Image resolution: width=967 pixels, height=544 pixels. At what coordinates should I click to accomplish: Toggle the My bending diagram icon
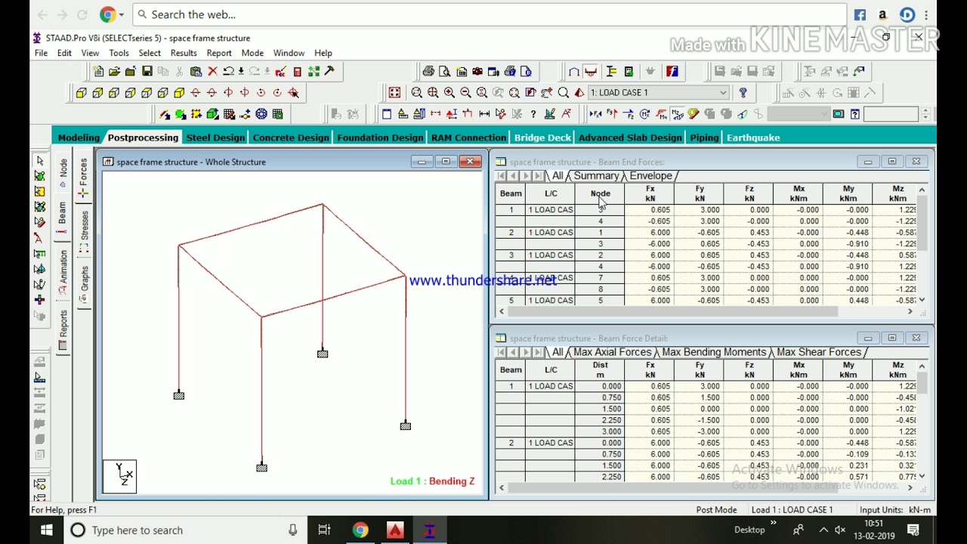click(661, 114)
